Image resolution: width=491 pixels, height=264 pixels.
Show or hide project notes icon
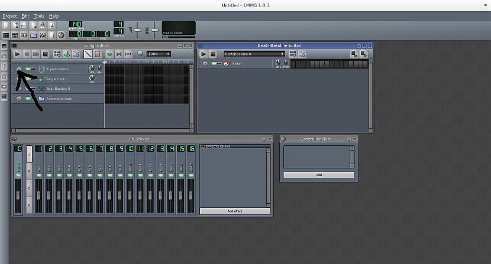[52, 35]
